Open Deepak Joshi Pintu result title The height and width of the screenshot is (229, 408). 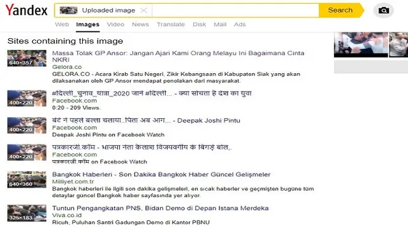coord(146,120)
